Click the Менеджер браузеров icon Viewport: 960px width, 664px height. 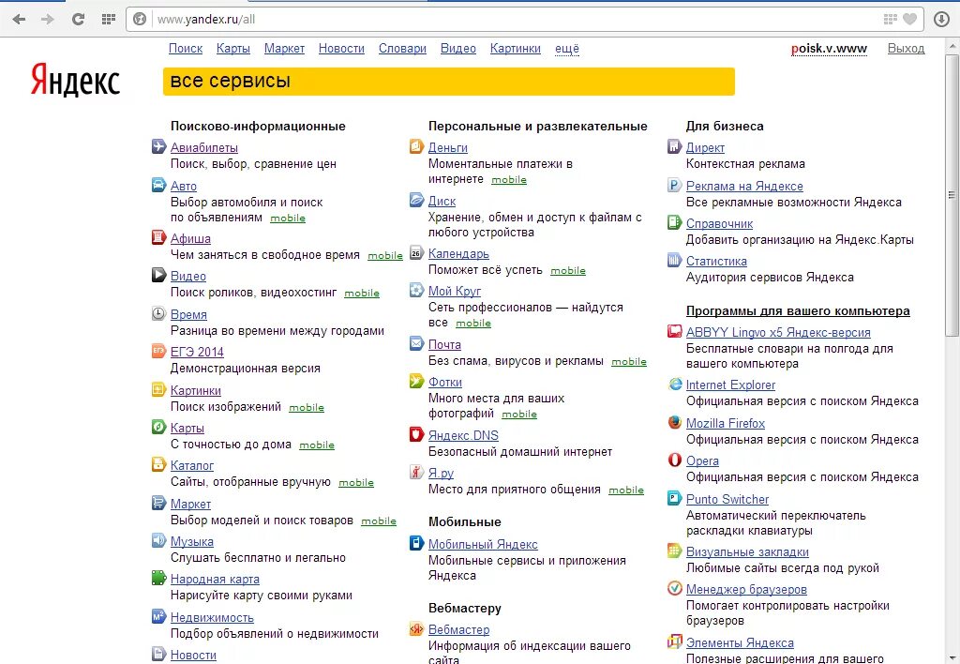coord(674,588)
